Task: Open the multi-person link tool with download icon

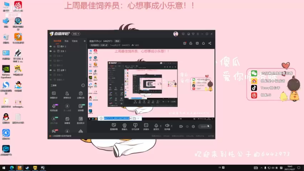Action: (67, 108)
